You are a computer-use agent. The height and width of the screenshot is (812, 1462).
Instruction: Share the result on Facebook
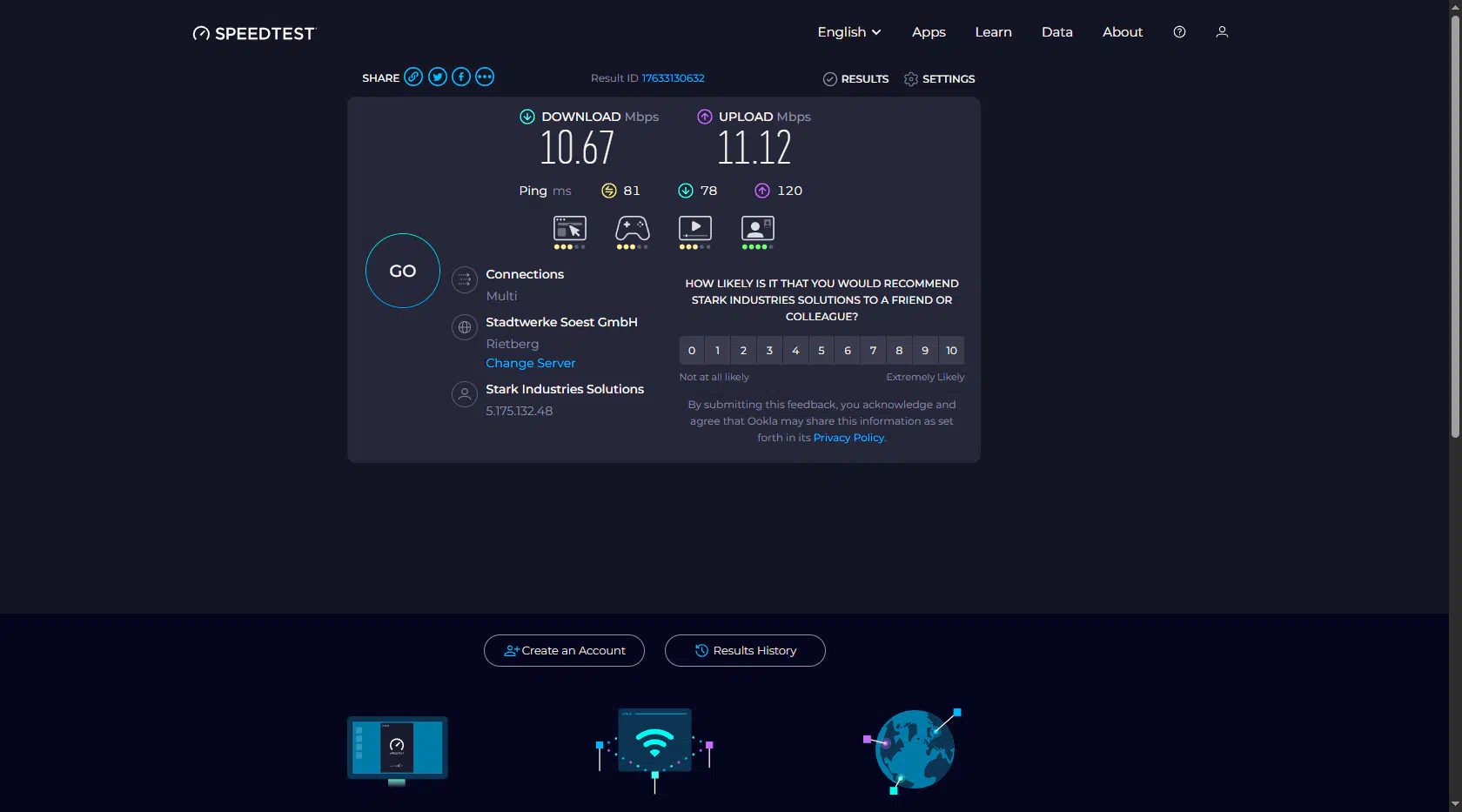pyautogui.click(x=461, y=77)
